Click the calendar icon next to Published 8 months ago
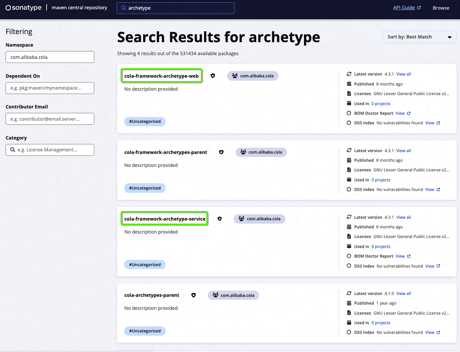The width and height of the screenshot is (460, 352). [349, 84]
